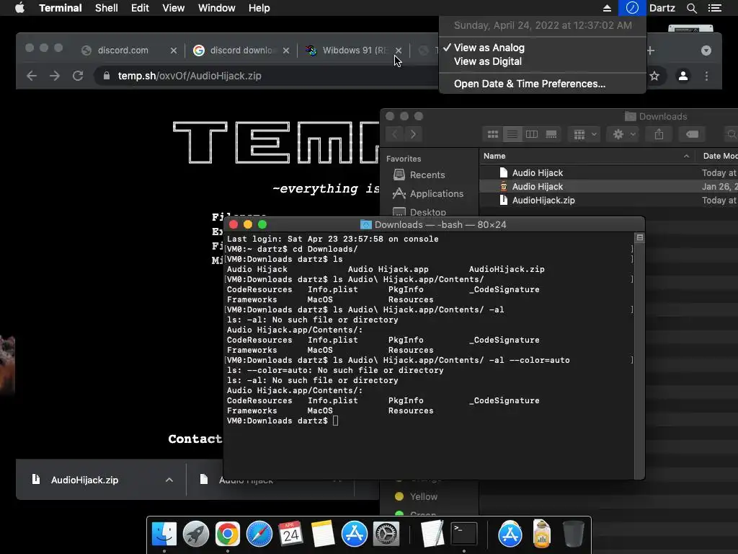Bookmark this page with the star icon
738x554 pixels.
coord(654,76)
